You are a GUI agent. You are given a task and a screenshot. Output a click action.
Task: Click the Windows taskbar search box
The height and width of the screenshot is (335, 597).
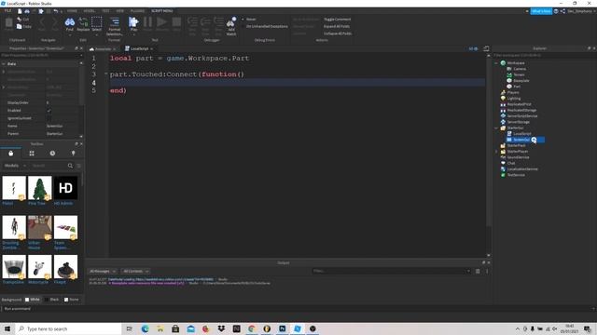click(68, 328)
